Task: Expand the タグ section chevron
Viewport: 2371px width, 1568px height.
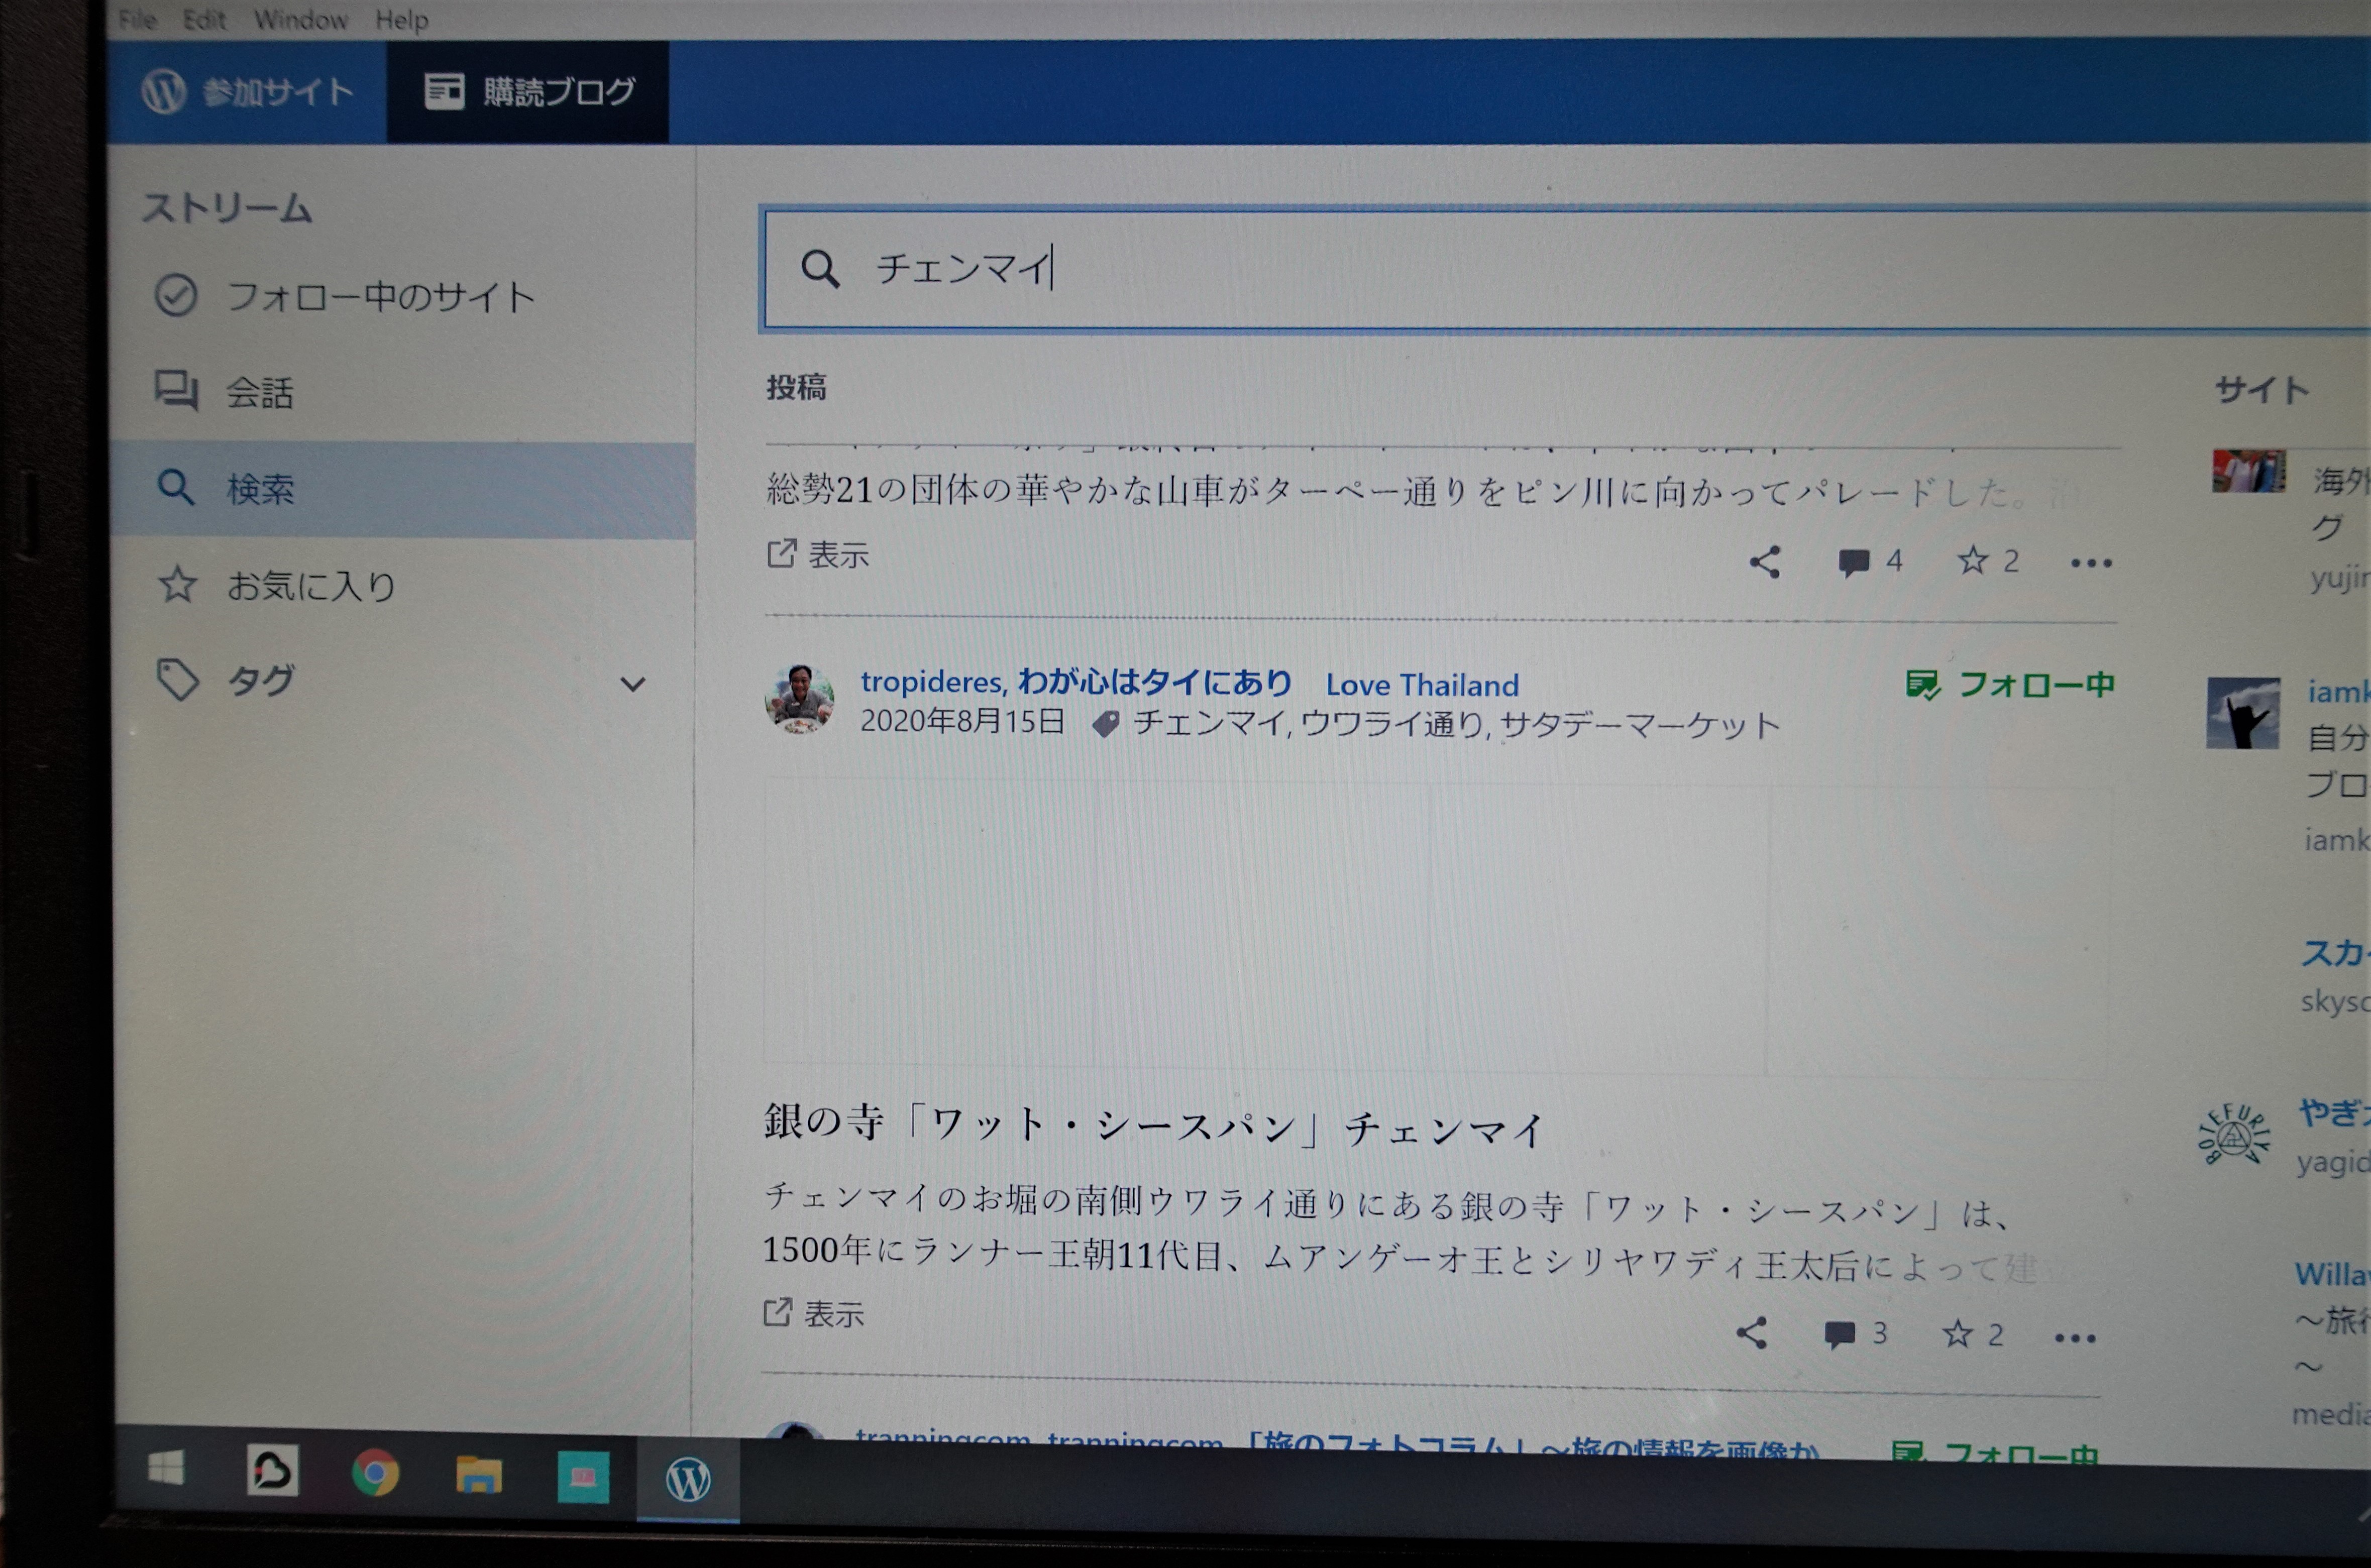Action: (x=632, y=685)
